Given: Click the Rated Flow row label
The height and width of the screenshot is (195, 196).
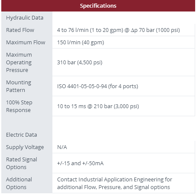Looking at the screenshot, I should (x=20, y=30).
